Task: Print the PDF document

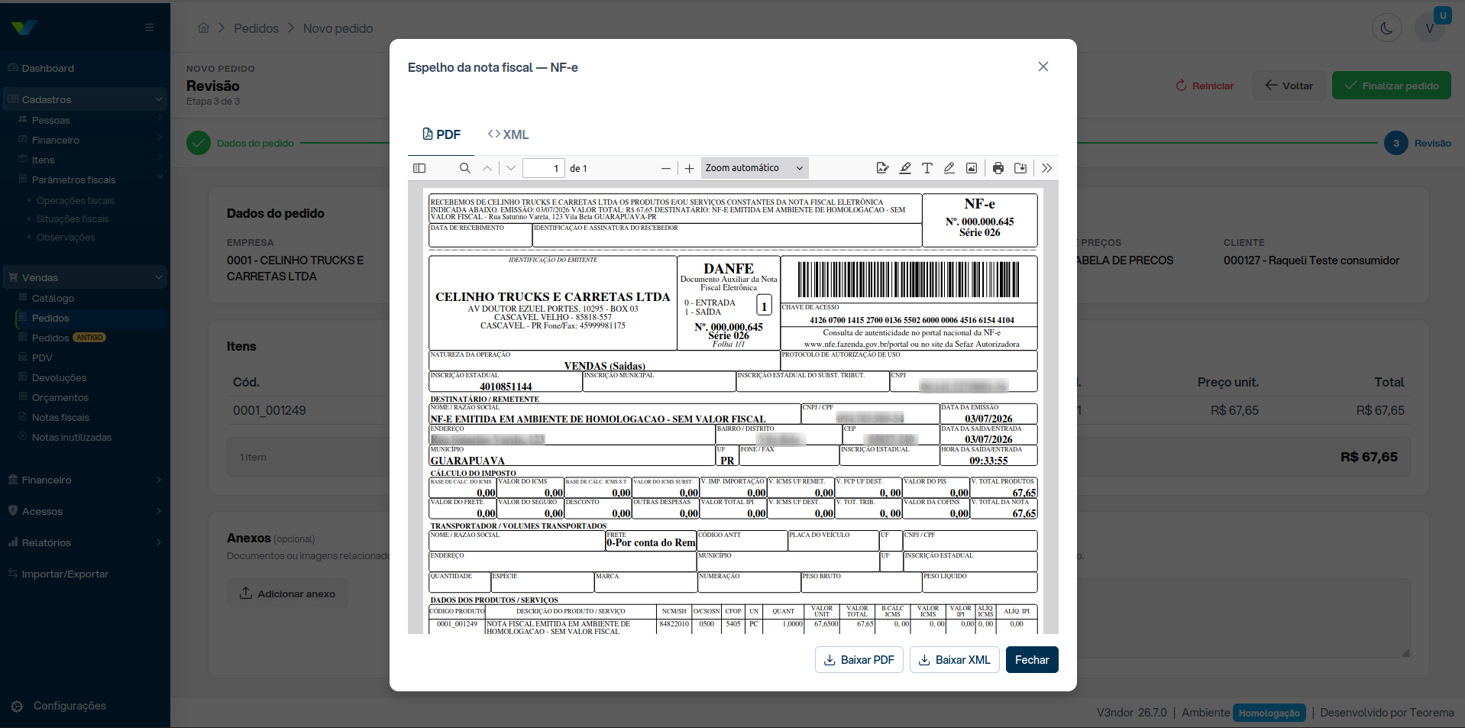Action: click(x=998, y=168)
